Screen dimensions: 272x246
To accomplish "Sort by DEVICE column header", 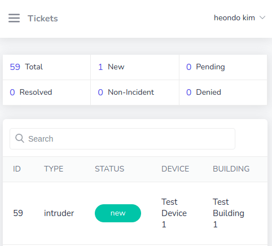I will tap(175, 169).
